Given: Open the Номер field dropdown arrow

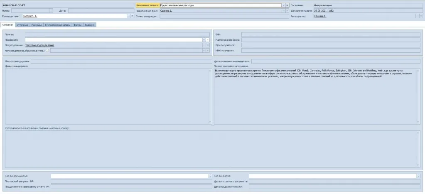Looking at the screenshot, I should (51, 11).
